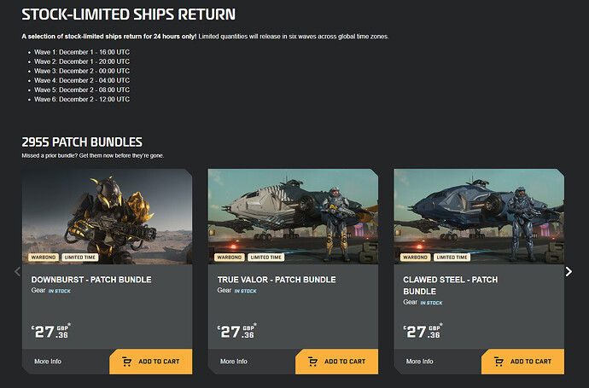This screenshot has height=388, width=589.
Task: Click cart icon on True Valor bundle
Action: [x=313, y=362]
